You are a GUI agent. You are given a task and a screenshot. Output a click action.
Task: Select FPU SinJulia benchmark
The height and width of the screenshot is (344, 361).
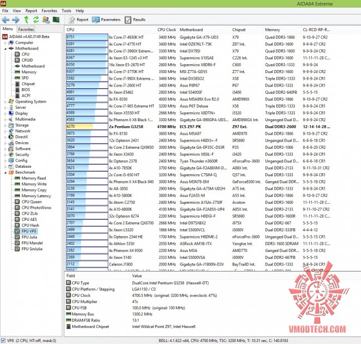click(32, 249)
